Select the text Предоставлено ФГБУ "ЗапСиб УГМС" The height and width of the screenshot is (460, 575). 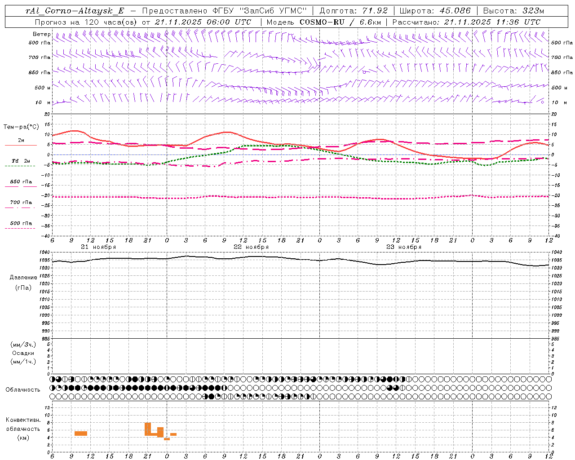point(224,11)
